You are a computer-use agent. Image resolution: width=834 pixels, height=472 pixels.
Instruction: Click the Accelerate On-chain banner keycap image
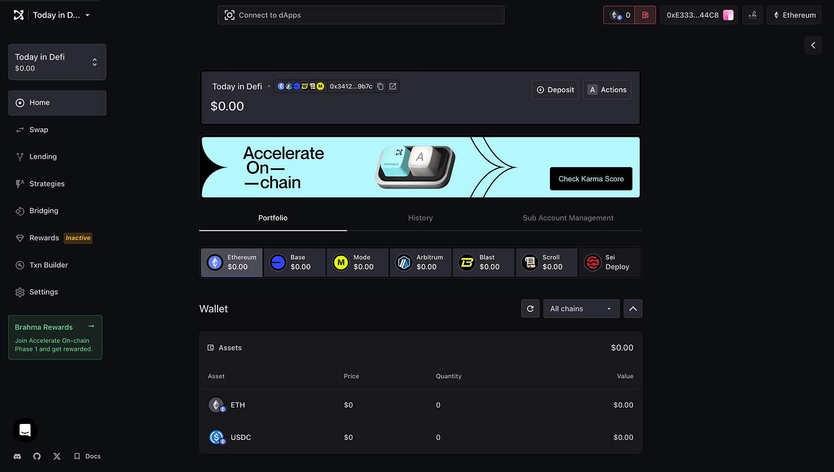coord(416,166)
